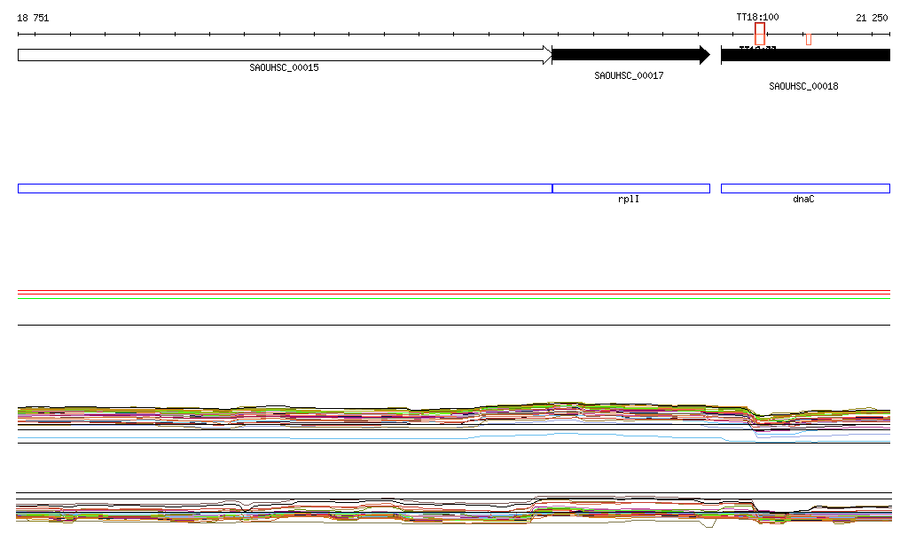
Task: Select the blue rplI annotation box
Action: [630, 188]
